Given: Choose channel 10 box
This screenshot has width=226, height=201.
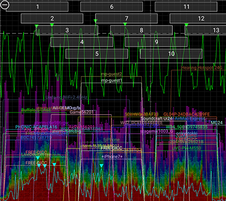Looking at the screenshot, I should point(171,54).
